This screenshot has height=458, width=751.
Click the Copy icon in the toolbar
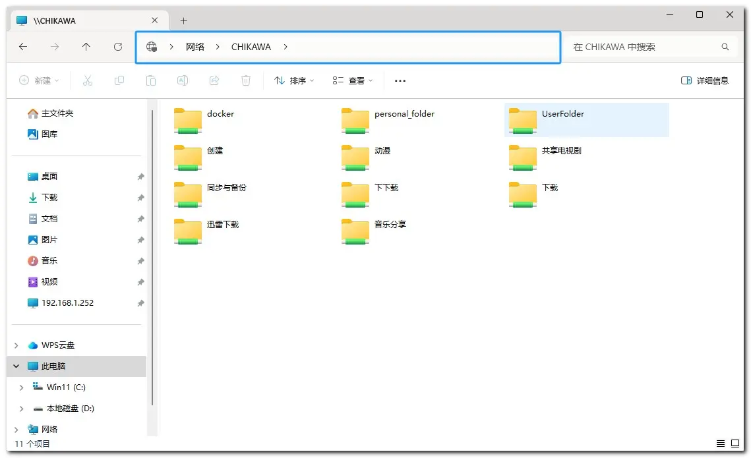point(119,80)
